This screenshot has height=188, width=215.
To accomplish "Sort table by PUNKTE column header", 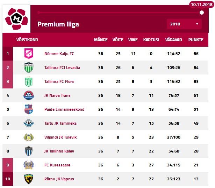I will [x=196, y=40].
